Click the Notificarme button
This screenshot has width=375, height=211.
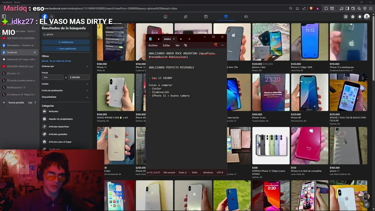(x=66, y=42)
